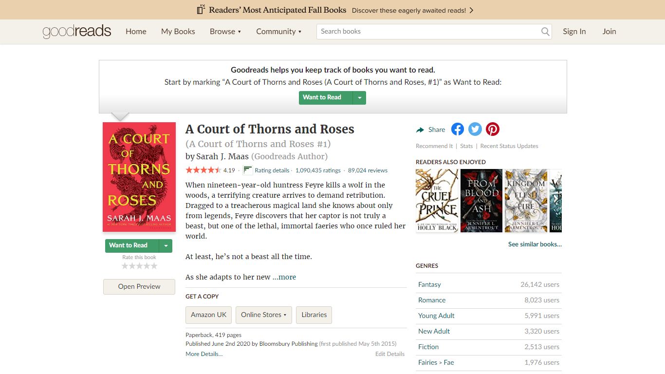Open the book preview

[x=139, y=287]
